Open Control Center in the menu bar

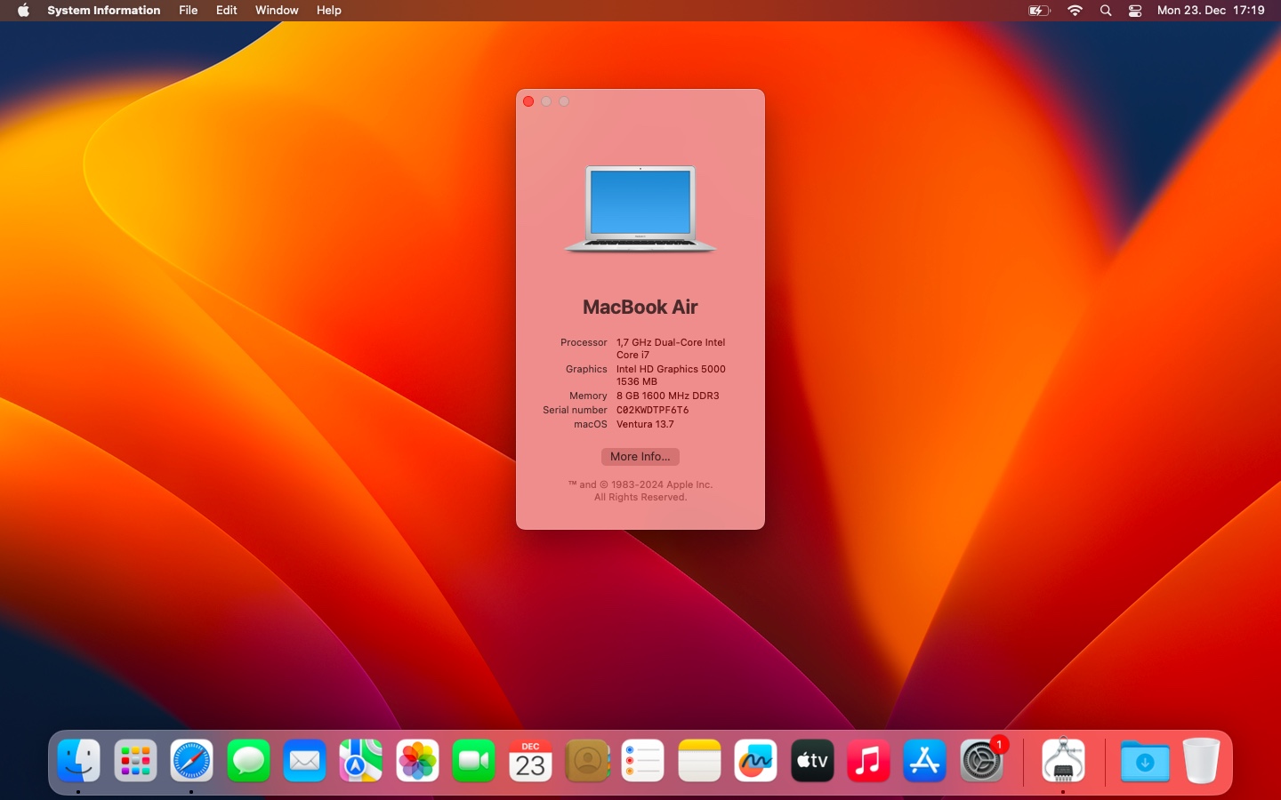coord(1135,11)
